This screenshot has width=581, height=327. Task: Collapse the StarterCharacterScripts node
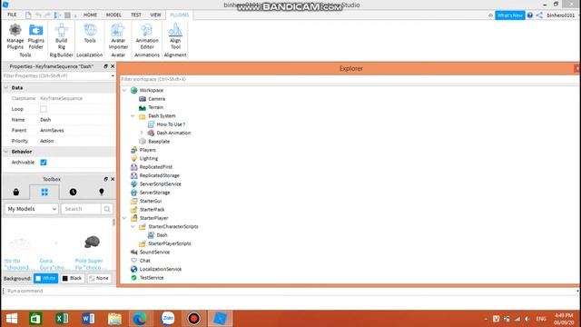tap(133, 226)
